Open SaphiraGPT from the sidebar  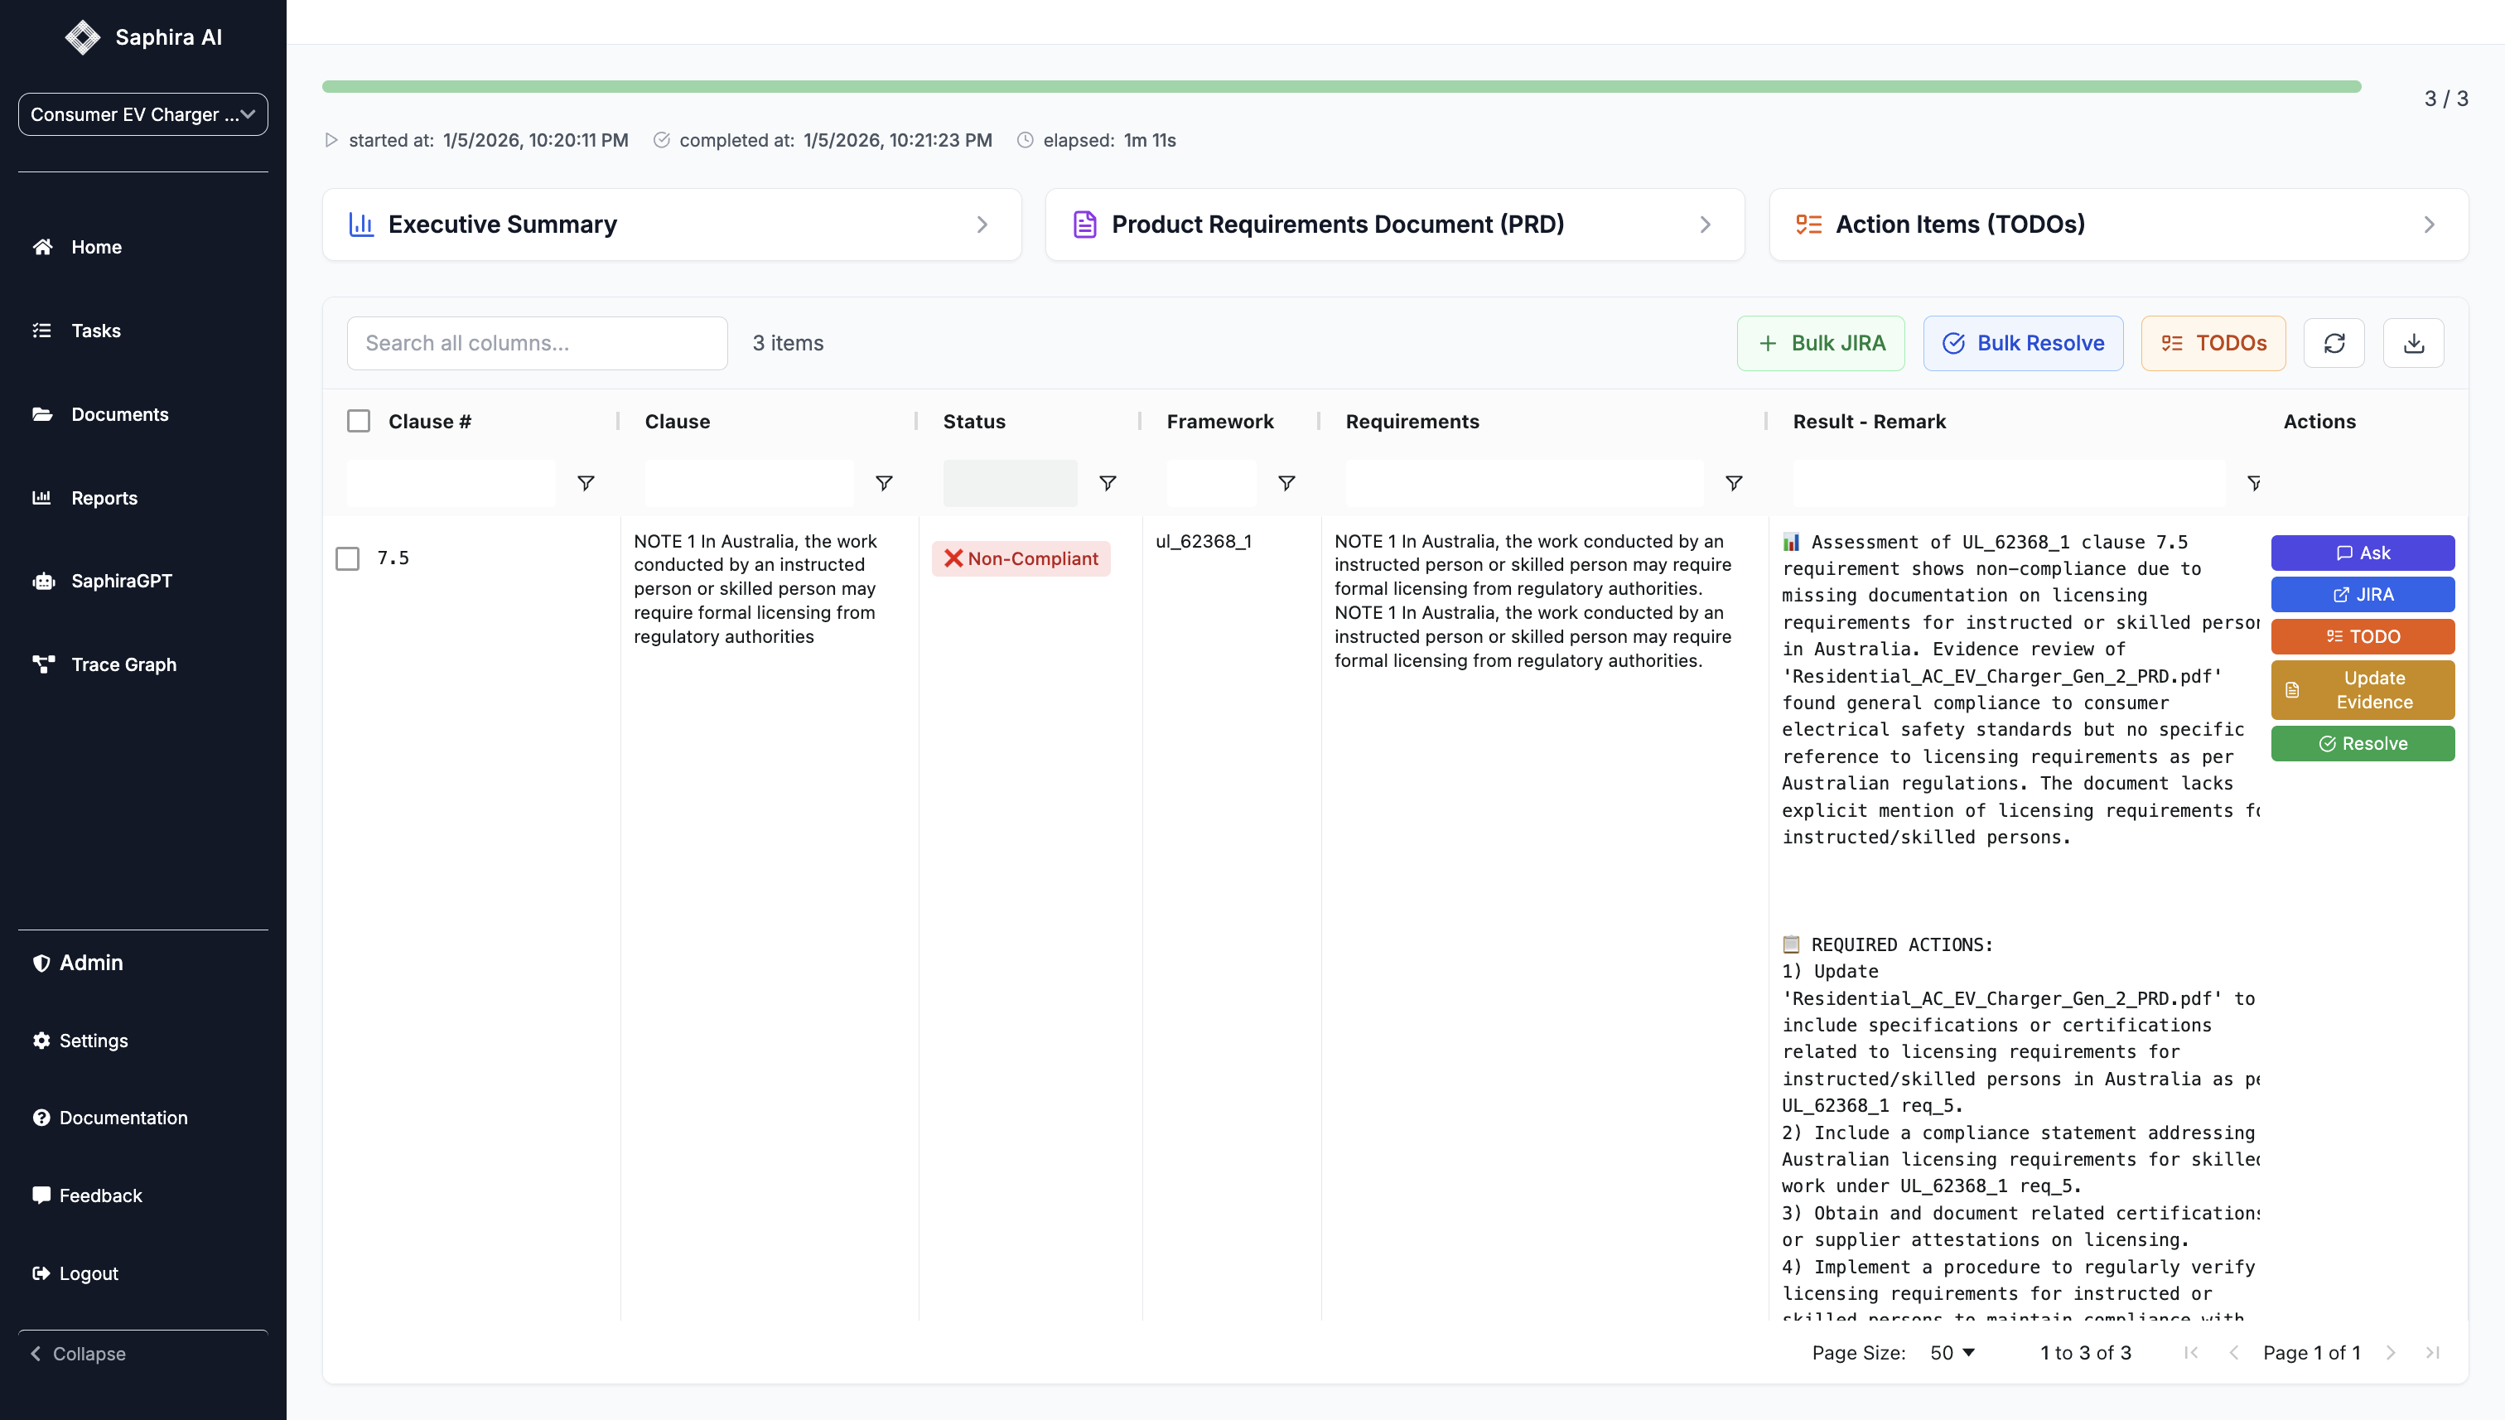121,582
